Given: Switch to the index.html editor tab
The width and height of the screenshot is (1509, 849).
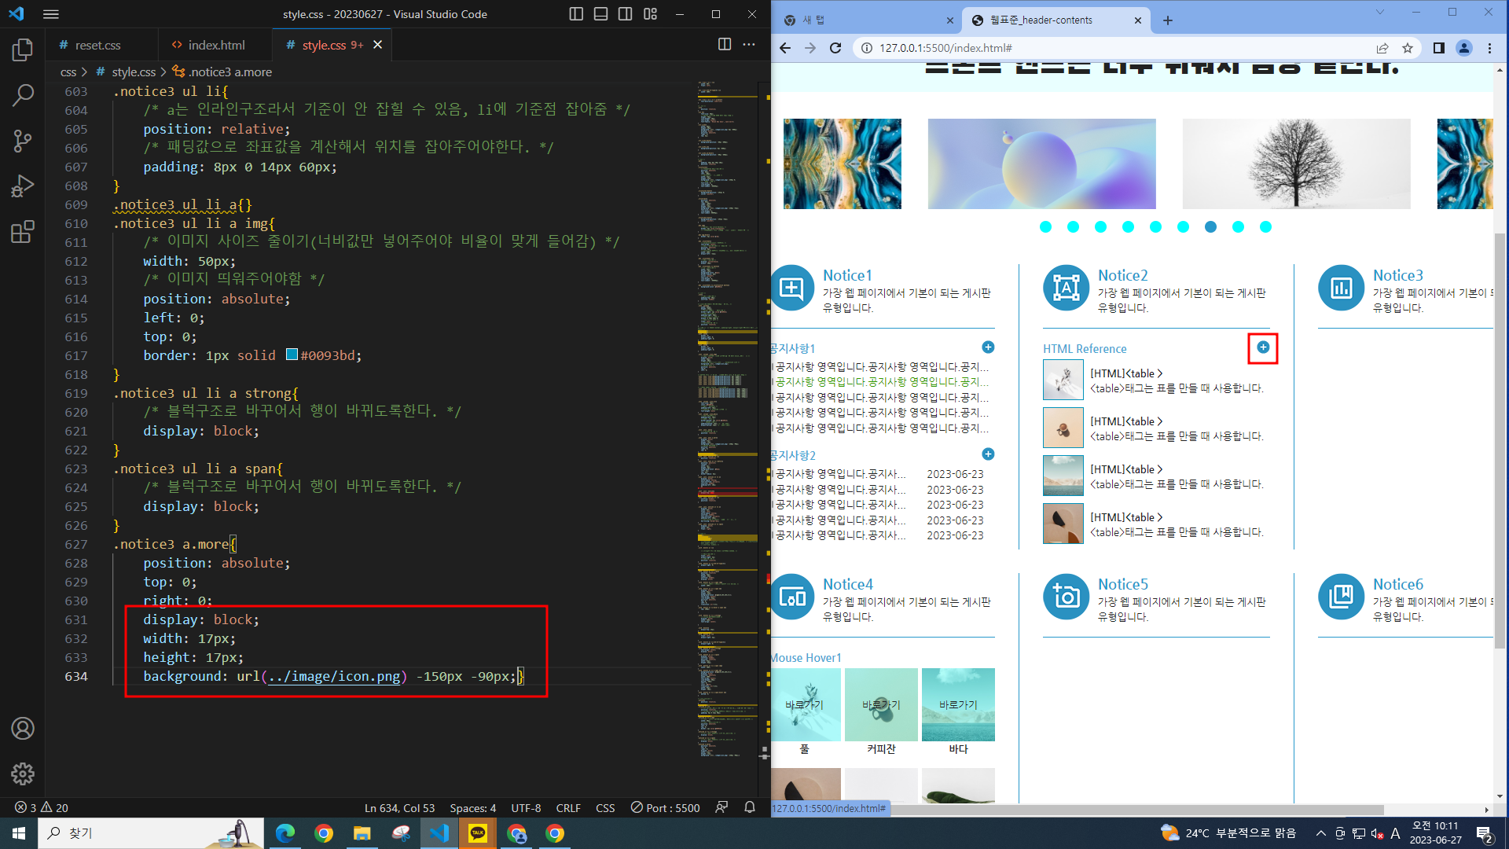Looking at the screenshot, I should (215, 45).
